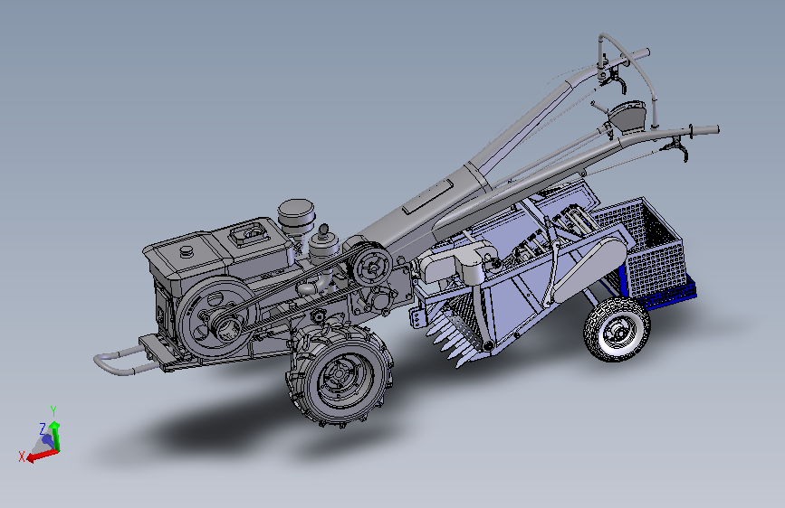
Task: Select the front bumper guard bar
Action: click(124, 360)
